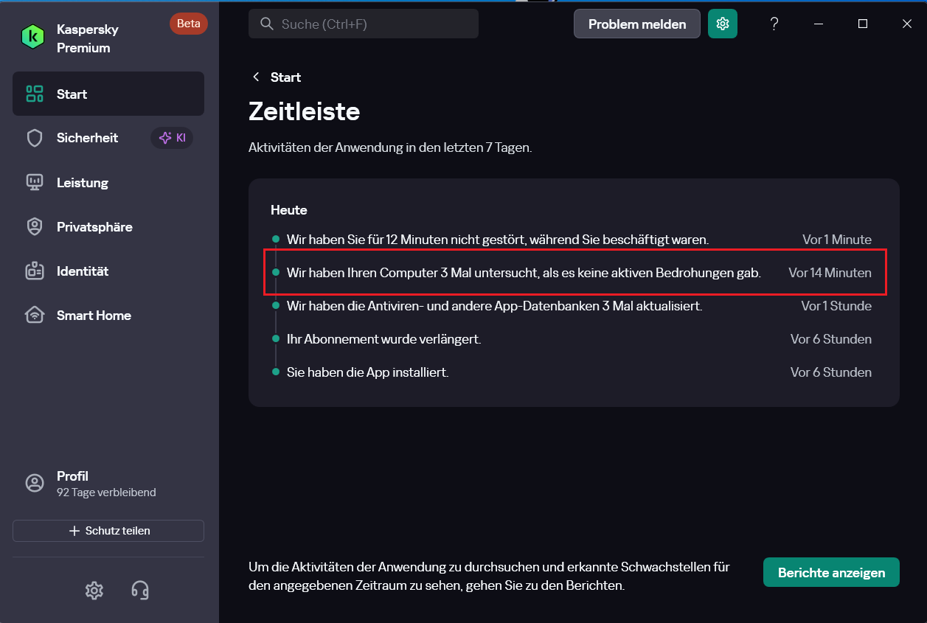
Task: Minimize the Kaspersky window
Action: [819, 24]
